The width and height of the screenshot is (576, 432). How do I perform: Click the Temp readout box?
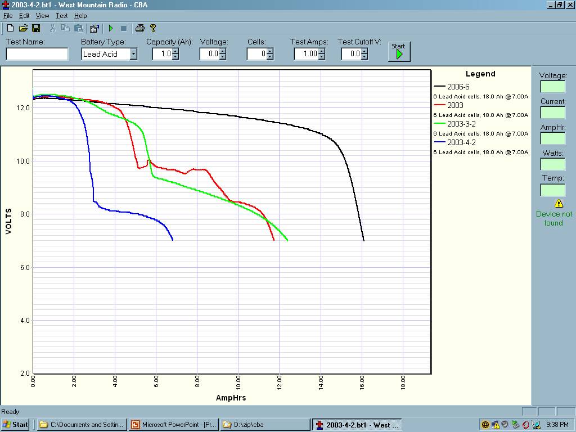tap(553, 190)
